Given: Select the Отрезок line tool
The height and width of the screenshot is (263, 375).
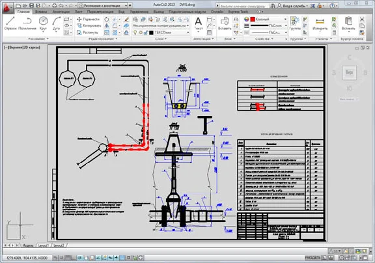Looking at the screenshot, I should (10, 23).
